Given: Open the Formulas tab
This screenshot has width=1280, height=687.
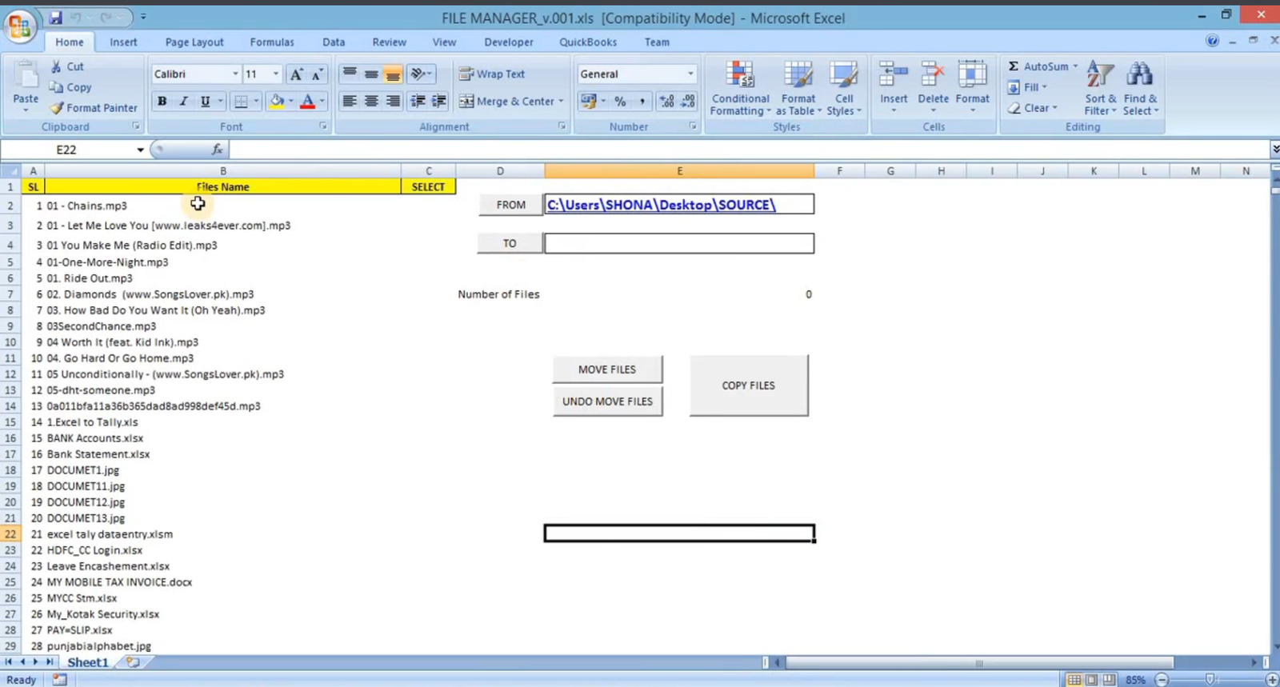Looking at the screenshot, I should 272,42.
